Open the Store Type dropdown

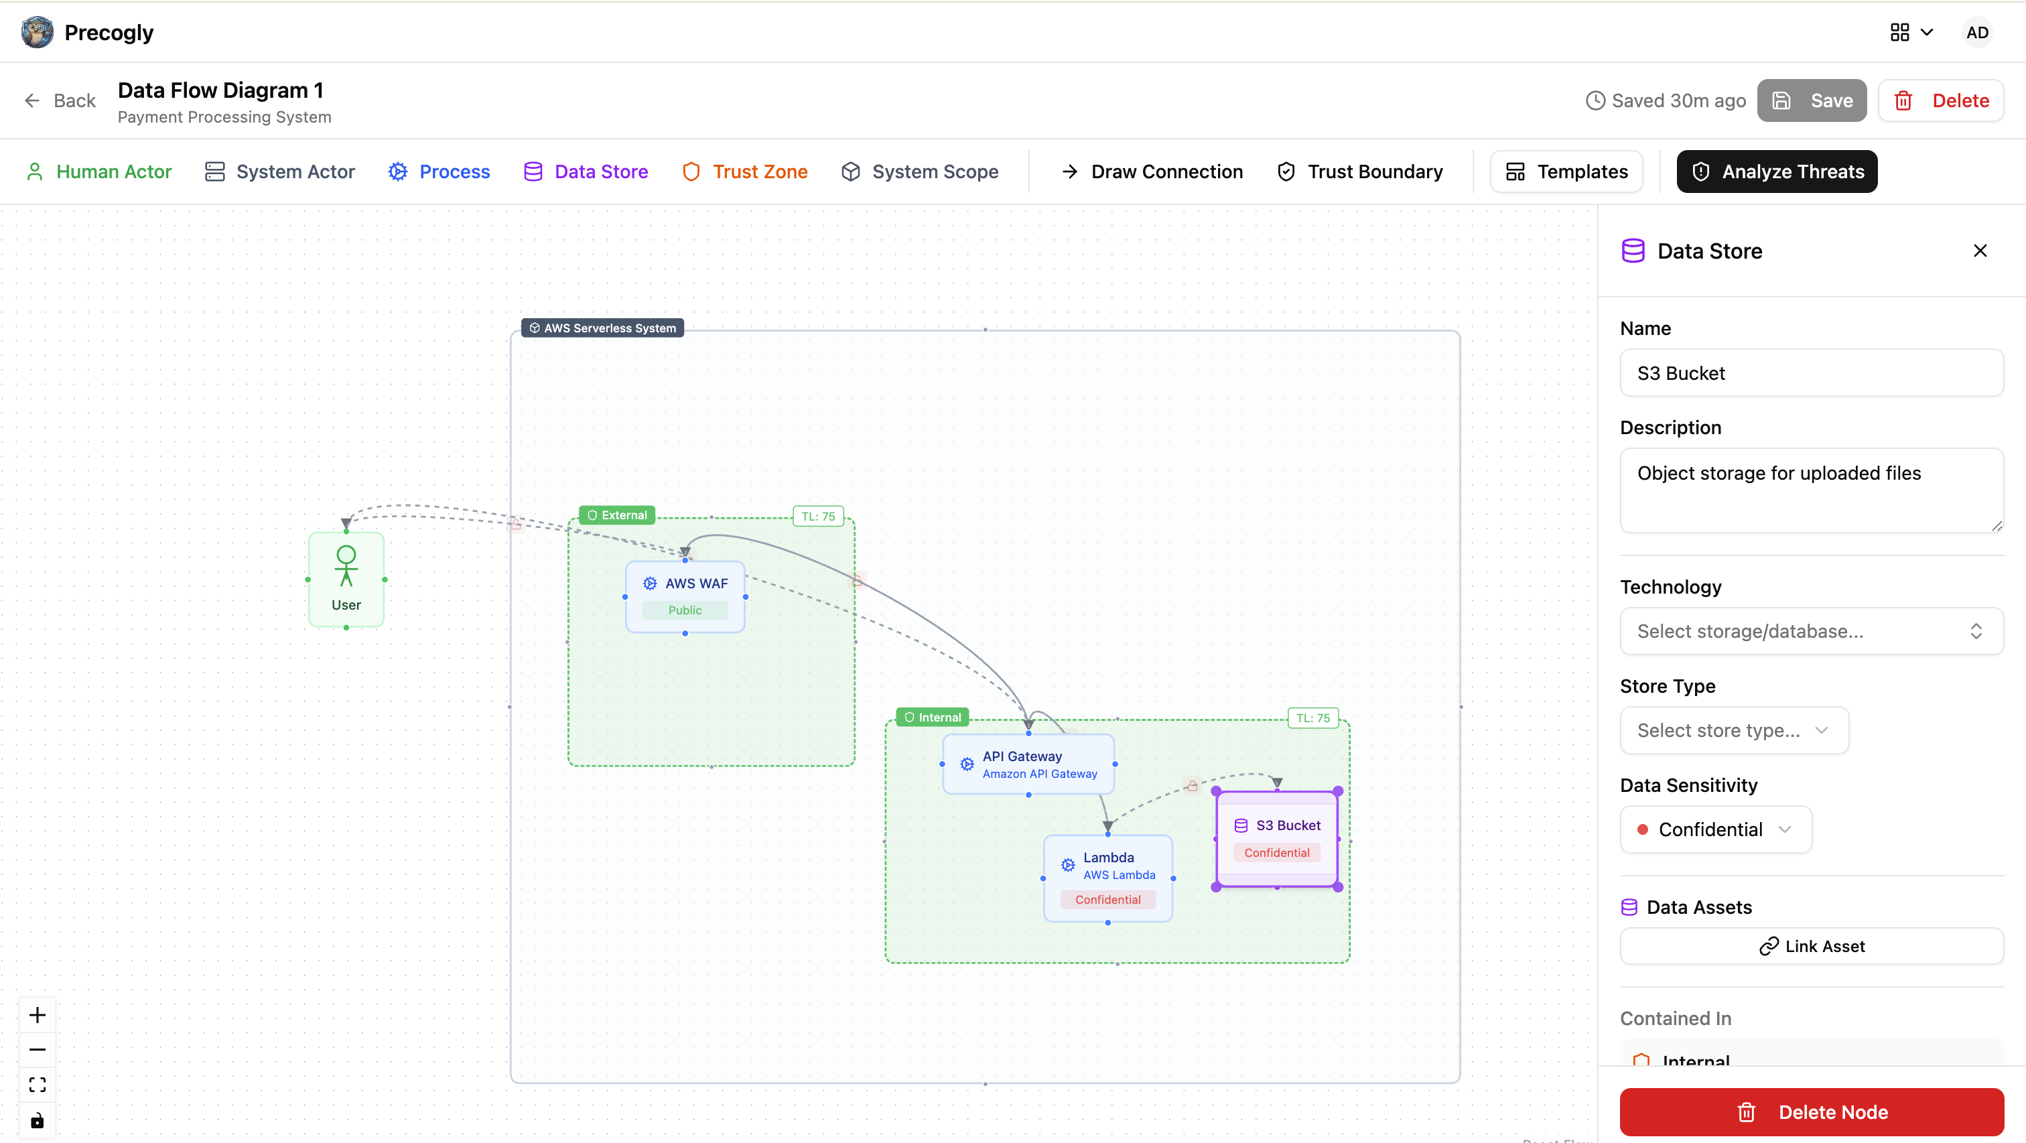(x=1734, y=730)
